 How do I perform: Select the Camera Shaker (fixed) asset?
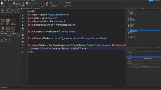[13, 21]
